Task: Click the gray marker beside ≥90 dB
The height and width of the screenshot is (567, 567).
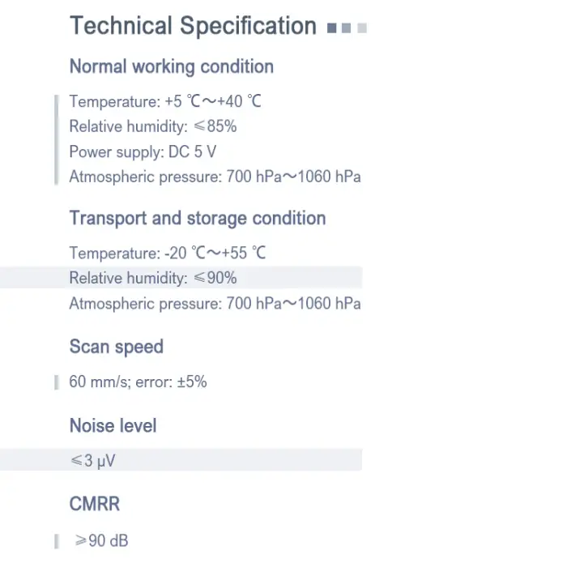Action: pyautogui.click(x=57, y=540)
